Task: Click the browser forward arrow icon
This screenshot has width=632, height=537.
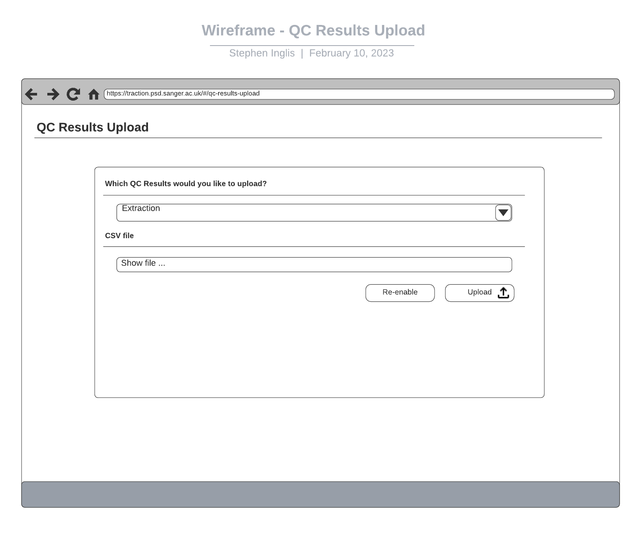Action: click(52, 94)
